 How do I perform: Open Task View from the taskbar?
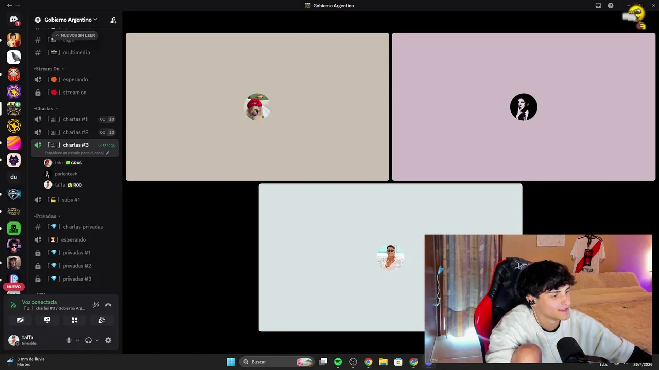tap(323, 362)
